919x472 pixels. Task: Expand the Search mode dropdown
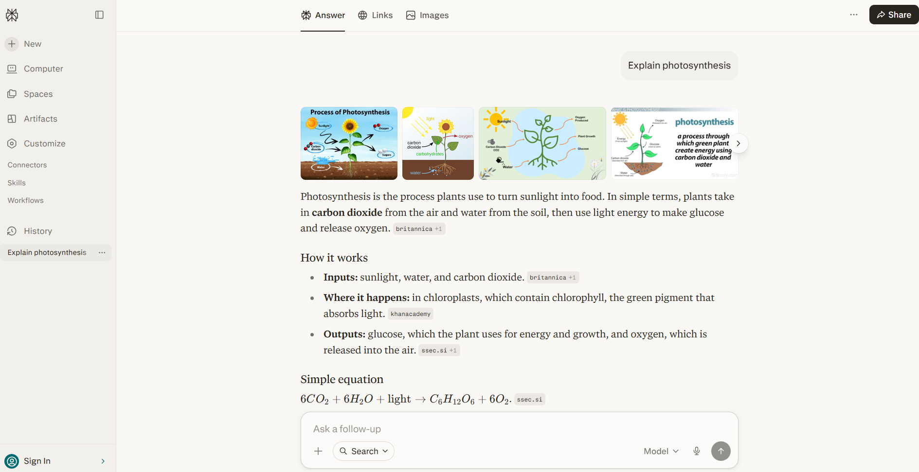[363, 451]
